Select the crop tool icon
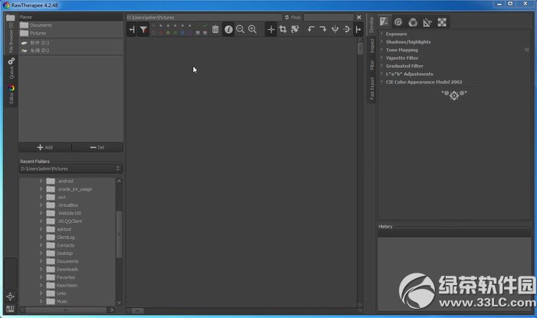This screenshot has width=537, height=318. pyautogui.click(x=283, y=29)
